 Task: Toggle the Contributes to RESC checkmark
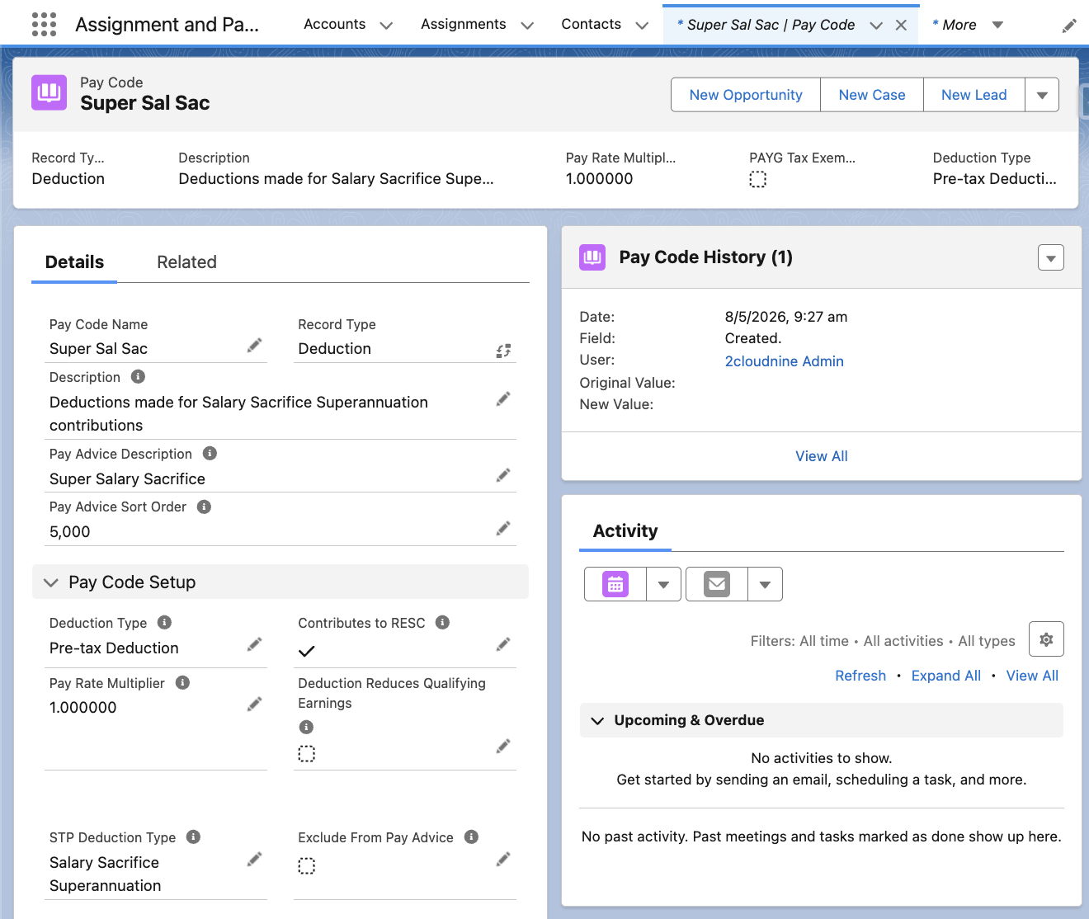coord(306,651)
